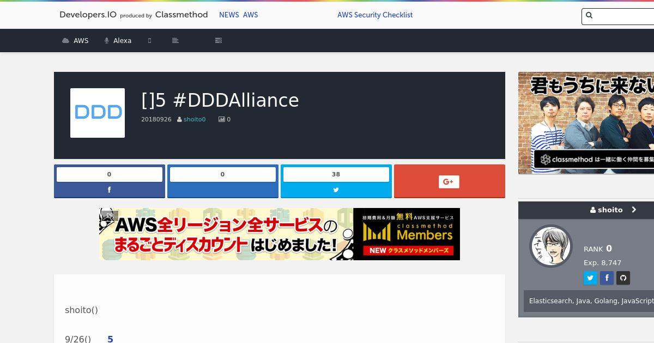Image resolution: width=654 pixels, height=343 pixels.
Task: Open shoito's GitHub profile icon
Action: coord(623,278)
